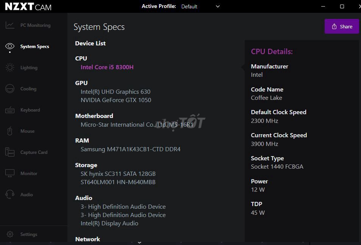Click the PC Monitoring graph icon
Viewport: 361px width, 245px height.
(x=10, y=25)
